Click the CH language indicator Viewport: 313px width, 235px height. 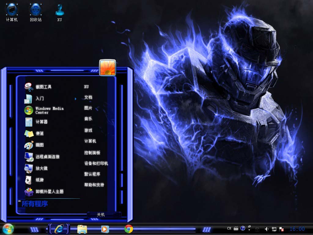pyautogui.click(x=229, y=228)
